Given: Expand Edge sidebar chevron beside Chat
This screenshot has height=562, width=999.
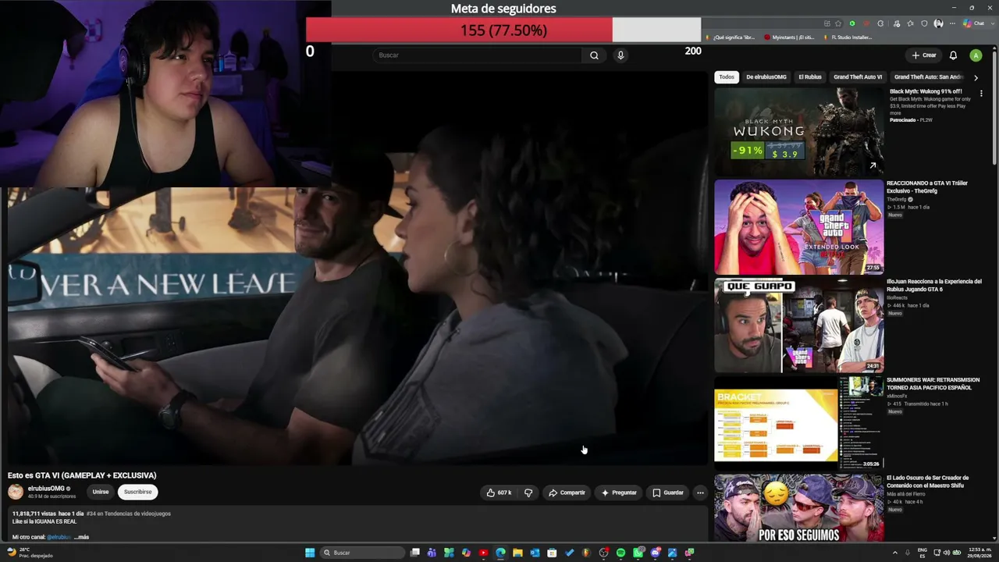Looking at the screenshot, I should (992, 23).
